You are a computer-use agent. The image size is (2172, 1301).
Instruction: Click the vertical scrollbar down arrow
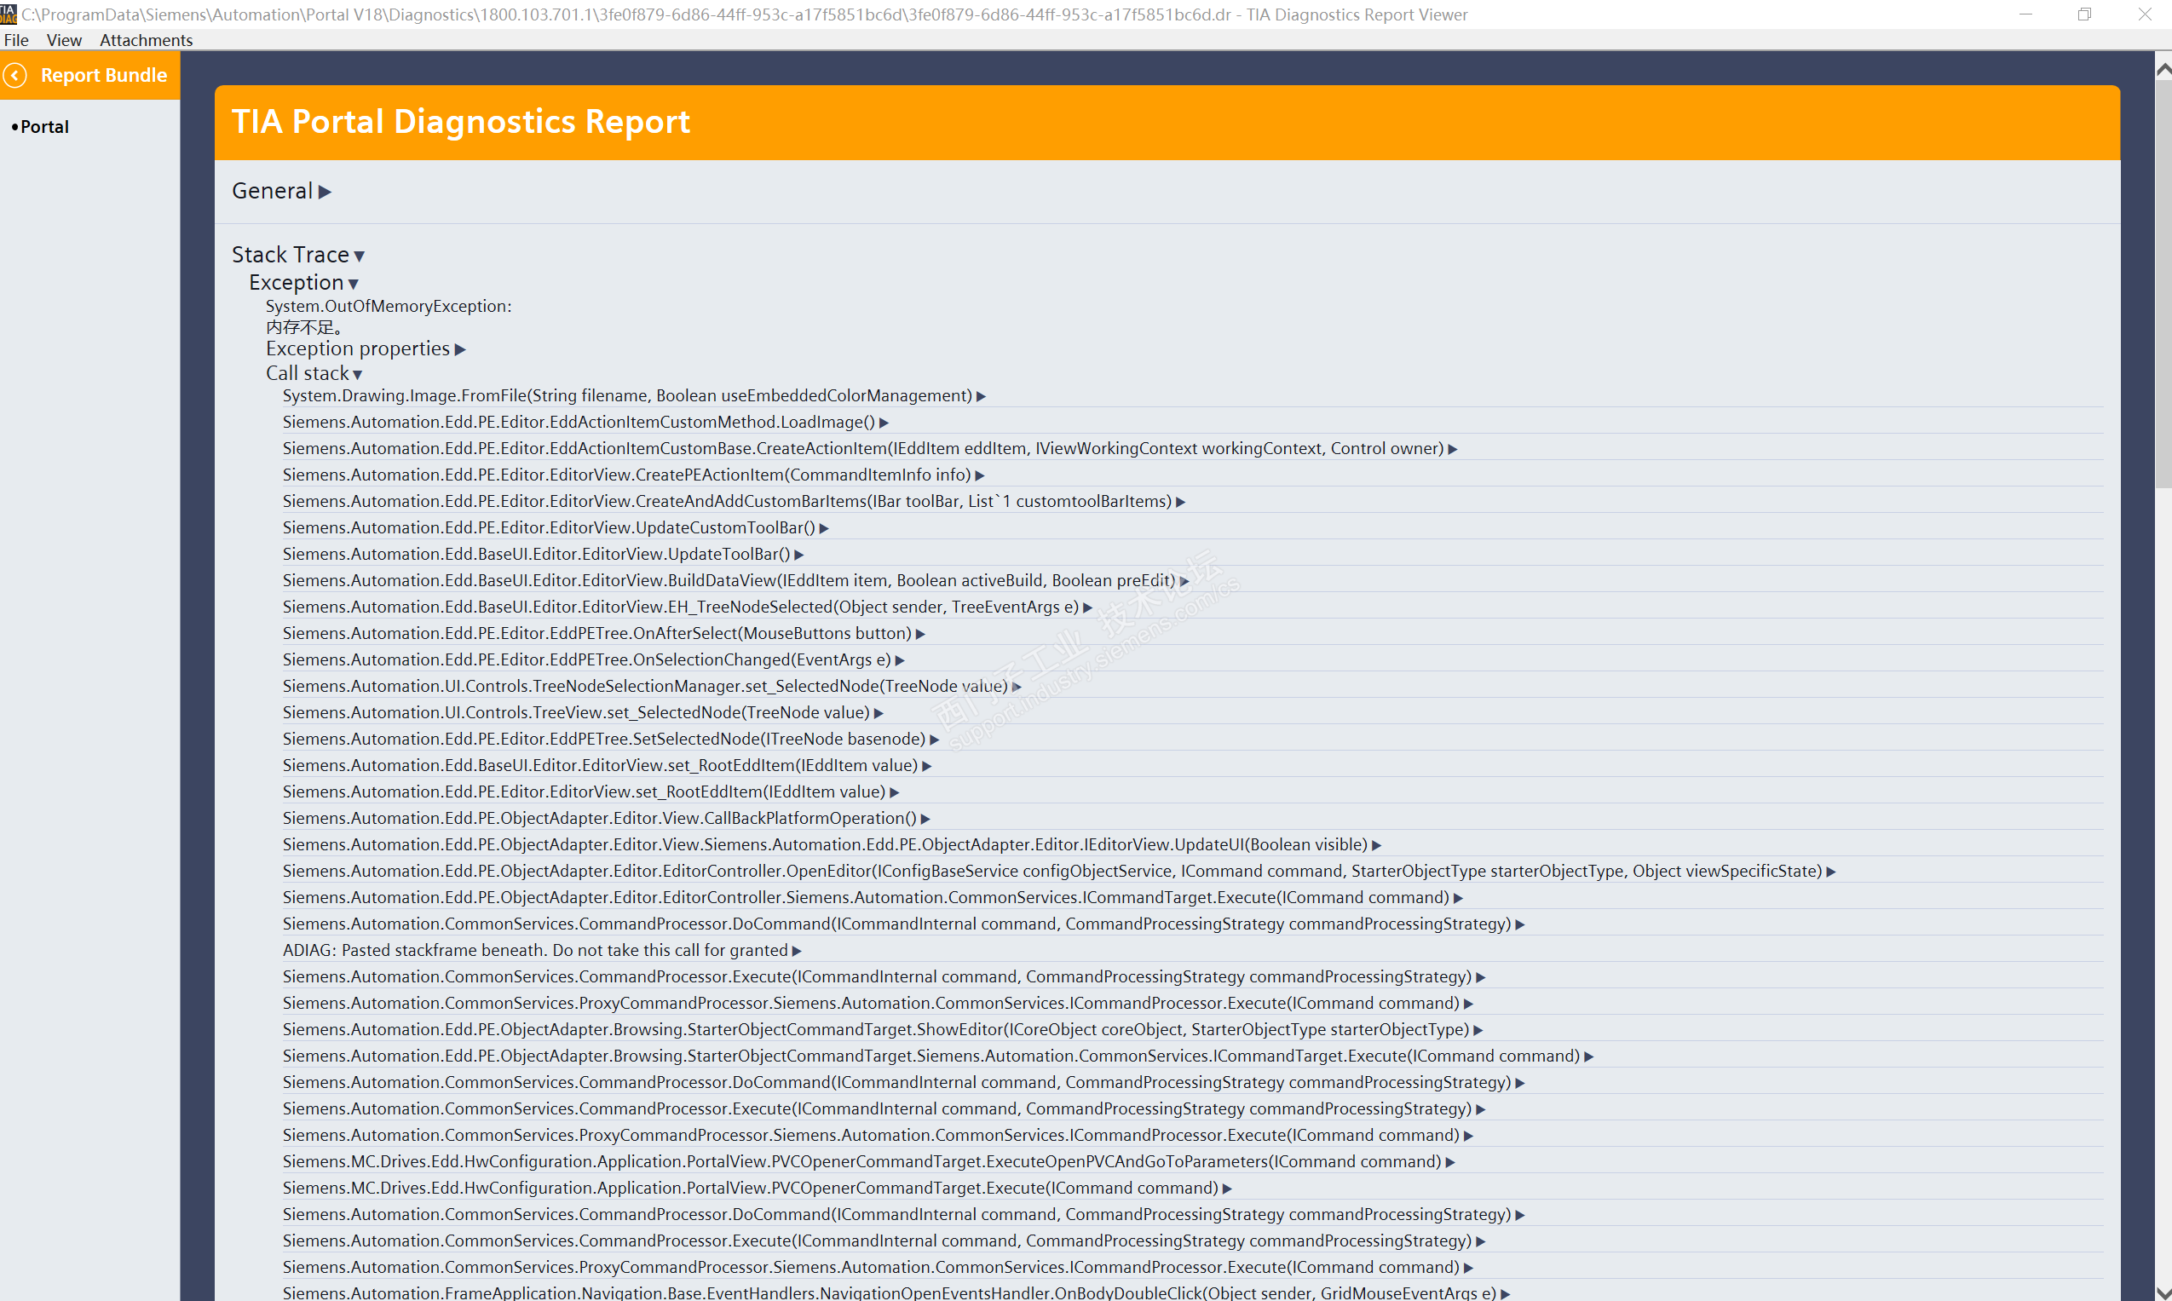(2163, 1292)
